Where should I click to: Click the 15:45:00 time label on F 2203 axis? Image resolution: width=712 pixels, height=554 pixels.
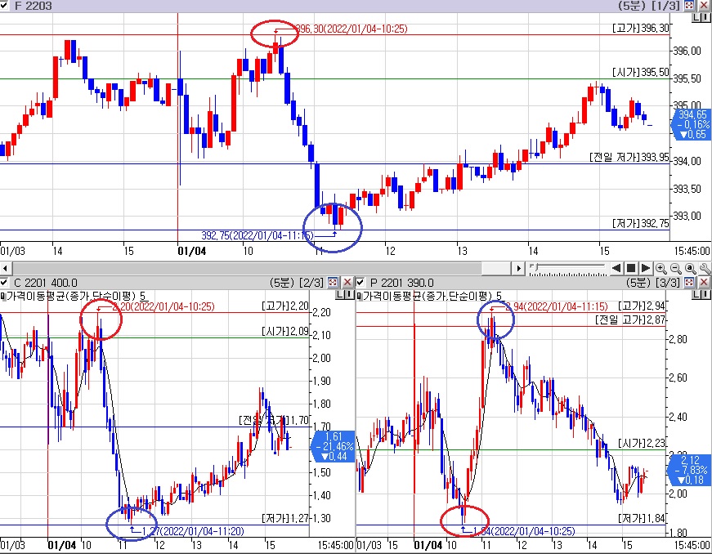point(692,252)
